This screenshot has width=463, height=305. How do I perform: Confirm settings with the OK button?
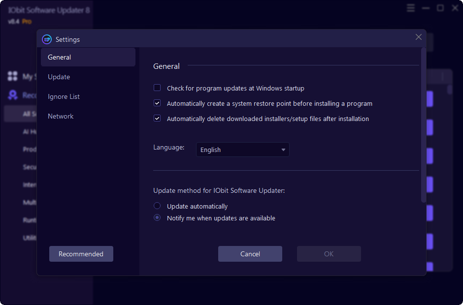[x=329, y=254]
